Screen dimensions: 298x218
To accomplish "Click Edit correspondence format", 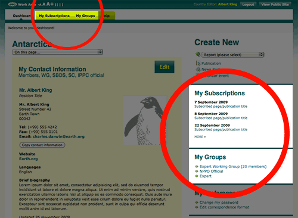I will coord(225,207).
